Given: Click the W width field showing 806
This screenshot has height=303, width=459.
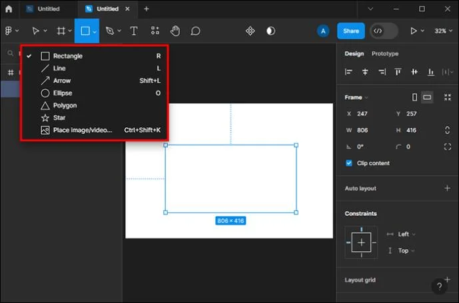Looking at the screenshot, I should click(368, 130).
